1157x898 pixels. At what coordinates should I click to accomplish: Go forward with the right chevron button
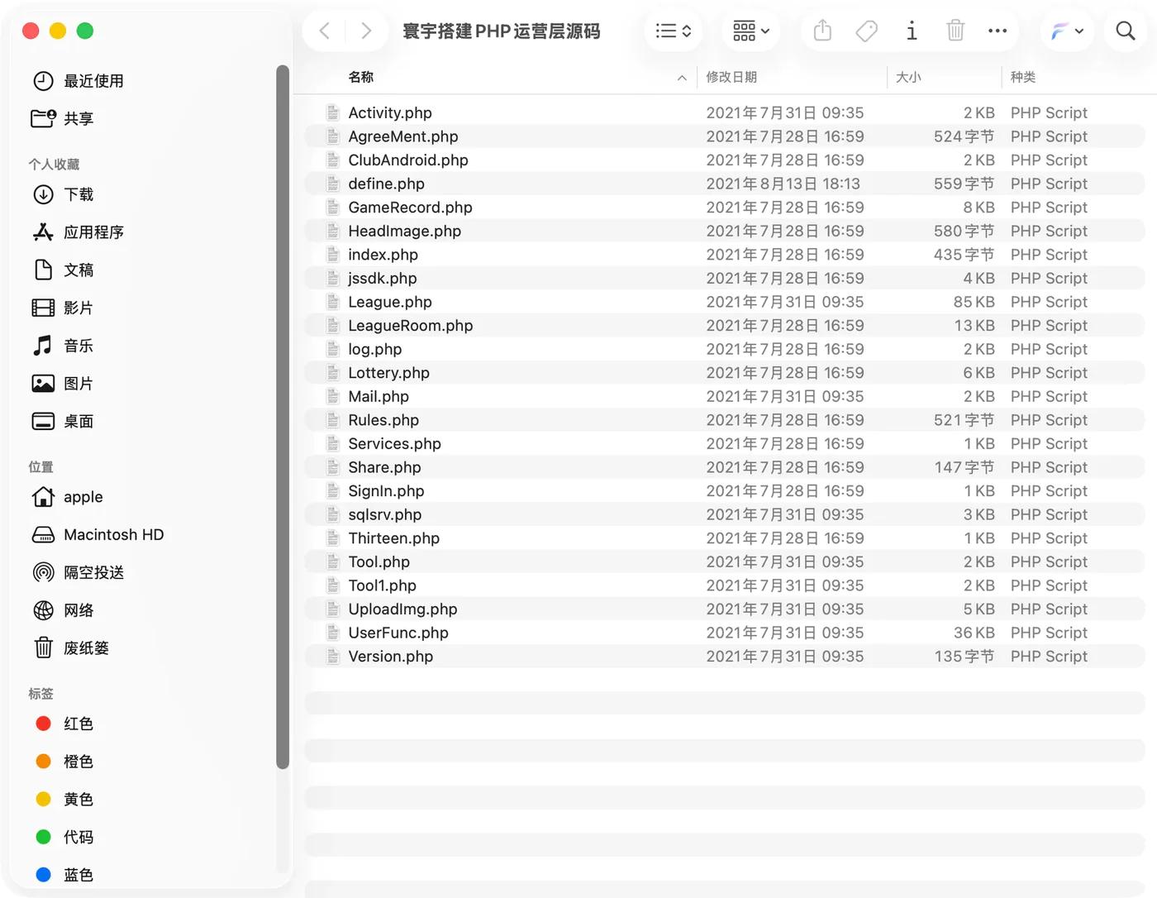click(366, 31)
